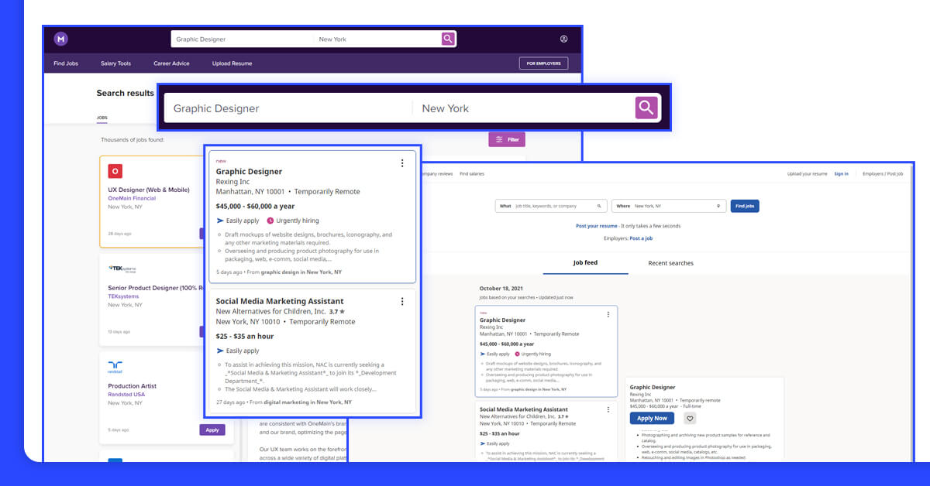930x486 pixels.
Task: Click the location pin in Indeed Where field
Action: point(718,207)
